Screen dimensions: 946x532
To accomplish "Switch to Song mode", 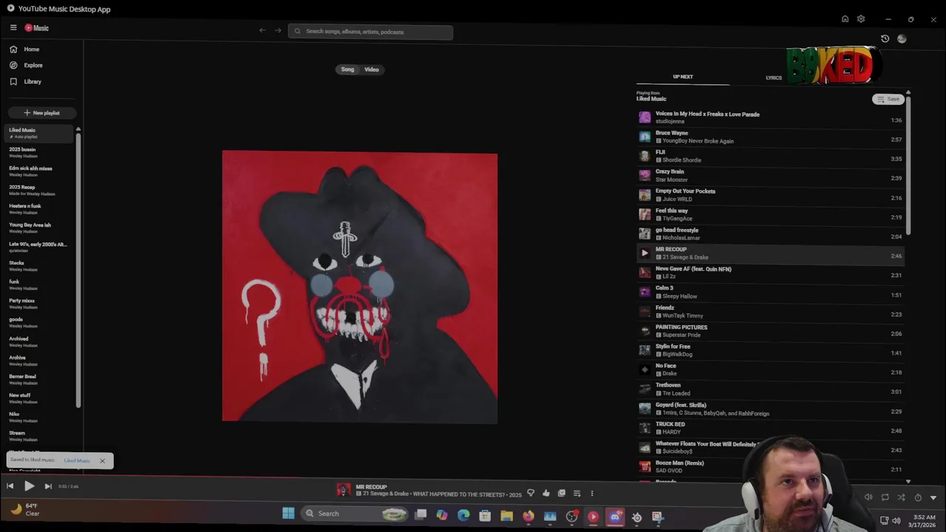I will click(347, 69).
